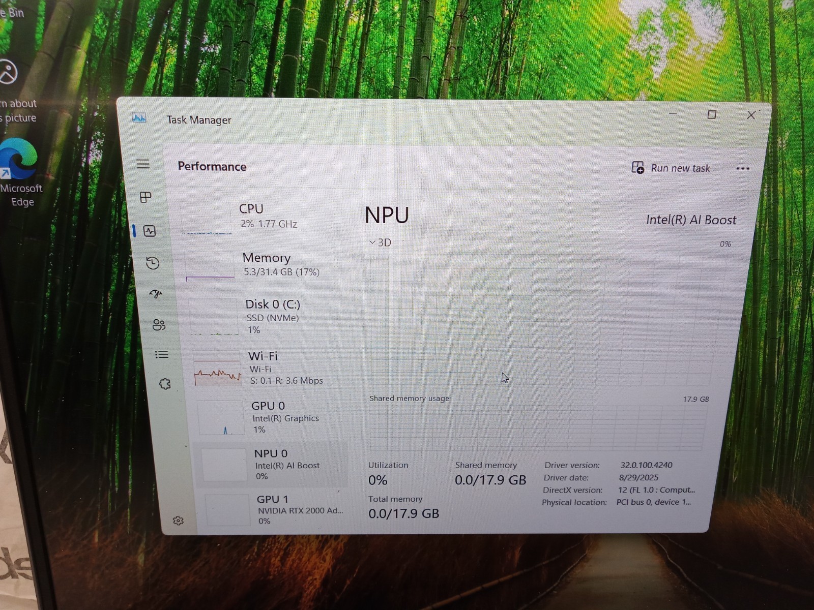This screenshot has height=610, width=814.
Task: Click the Total memory 0.0/17.9 GB value
Action: pyautogui.click(x=403, y=513)
